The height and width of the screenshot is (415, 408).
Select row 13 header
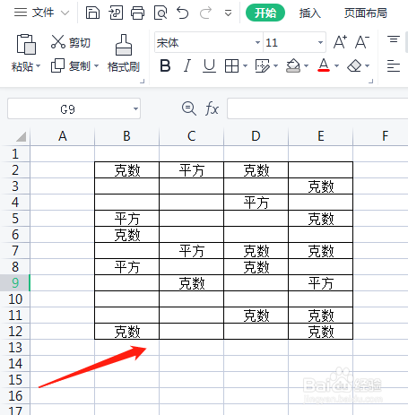click(x=15, y=347)
